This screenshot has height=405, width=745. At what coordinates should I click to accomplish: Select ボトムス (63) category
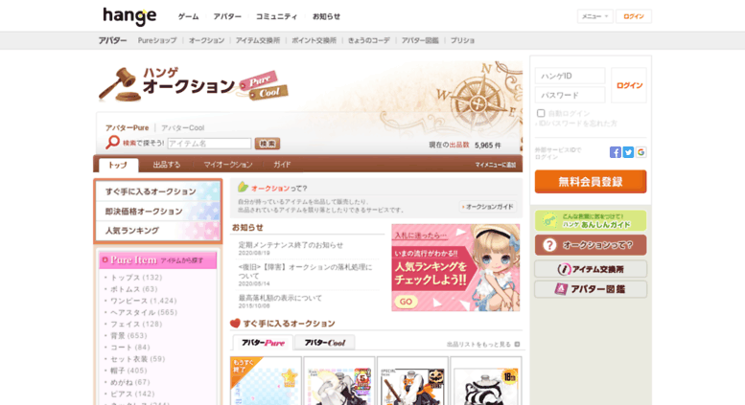[x=133, y=289]
